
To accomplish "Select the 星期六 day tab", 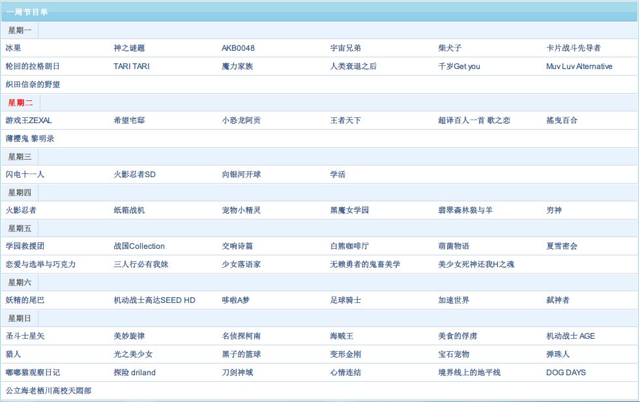I will (20, 282).
